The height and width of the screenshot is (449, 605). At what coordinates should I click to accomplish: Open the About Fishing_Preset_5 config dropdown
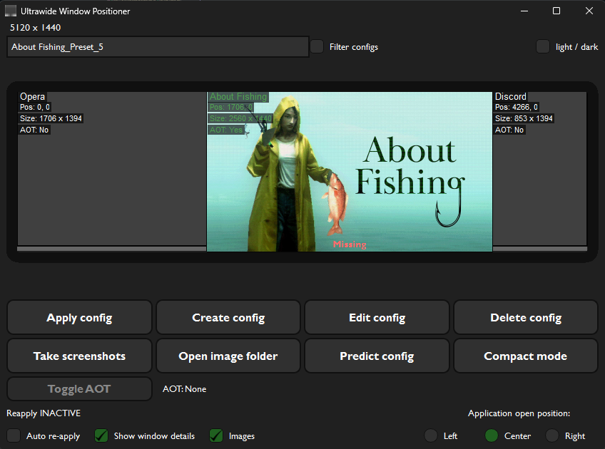coord(158,47)
